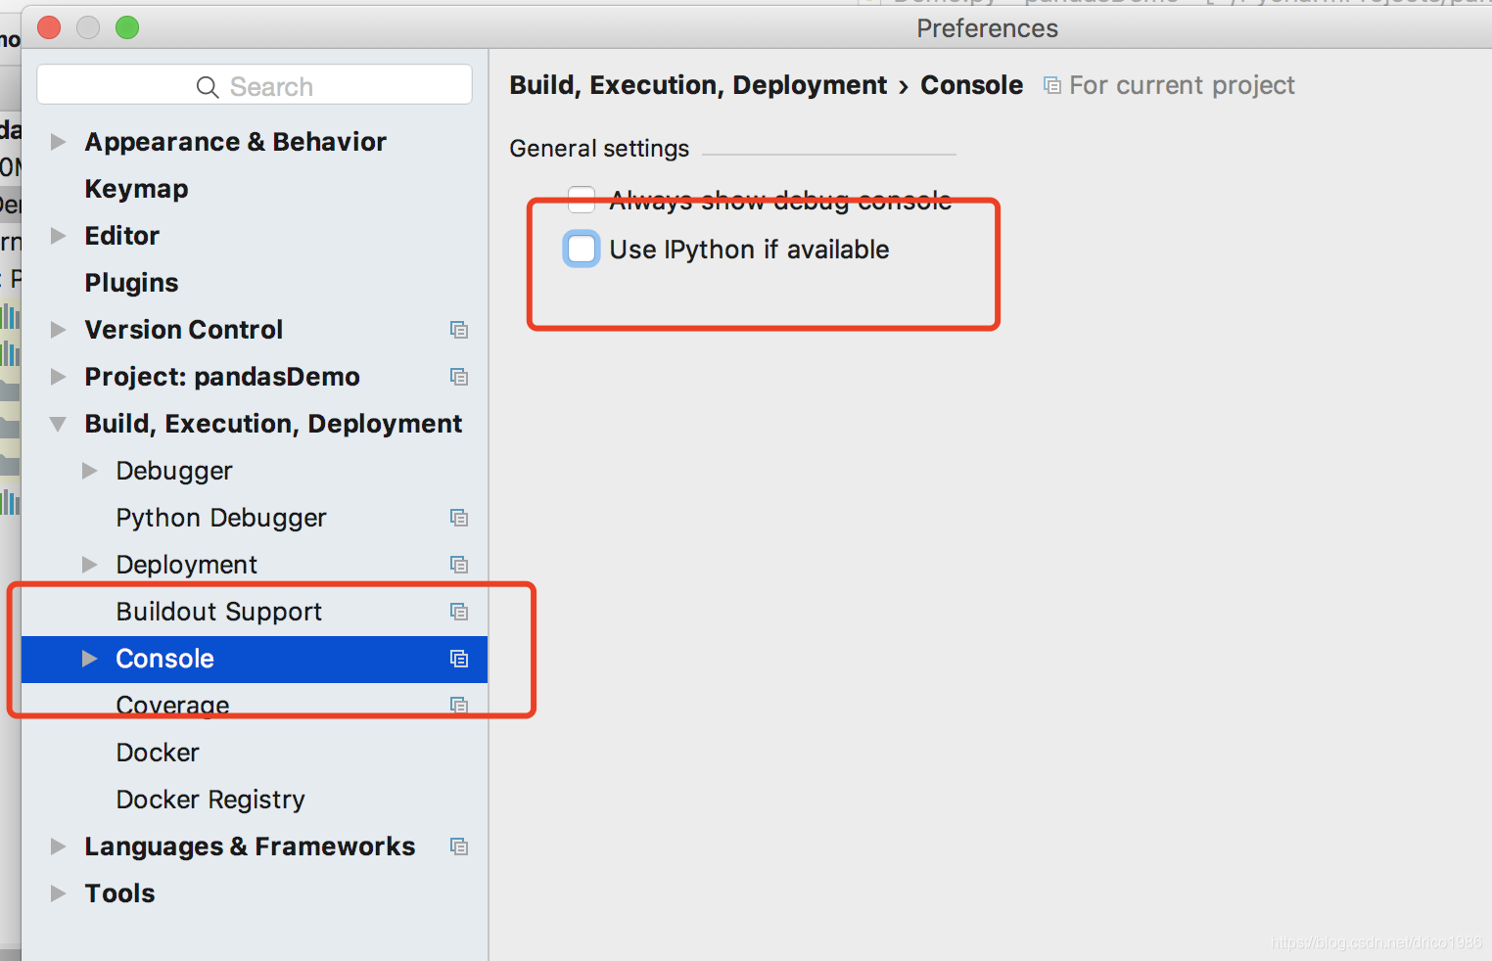Screen dimensions: 1492x961
Task: Expand the Editor settings node
Action: [59, 236]
